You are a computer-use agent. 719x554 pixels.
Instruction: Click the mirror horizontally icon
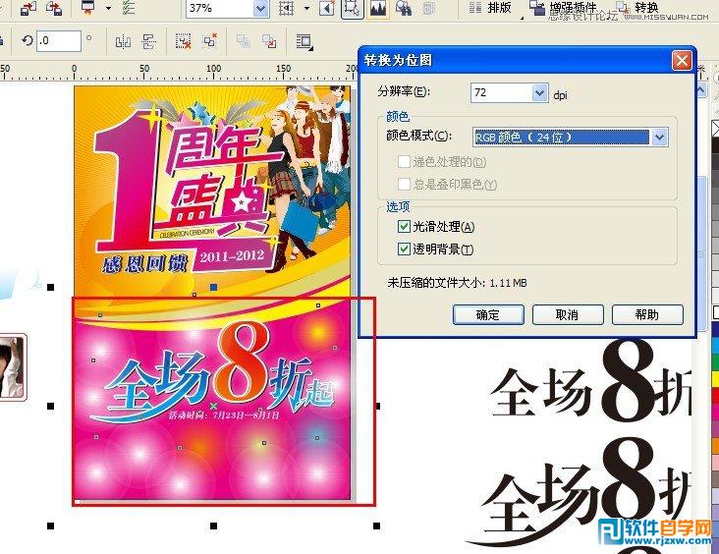(x=123, y=41)
